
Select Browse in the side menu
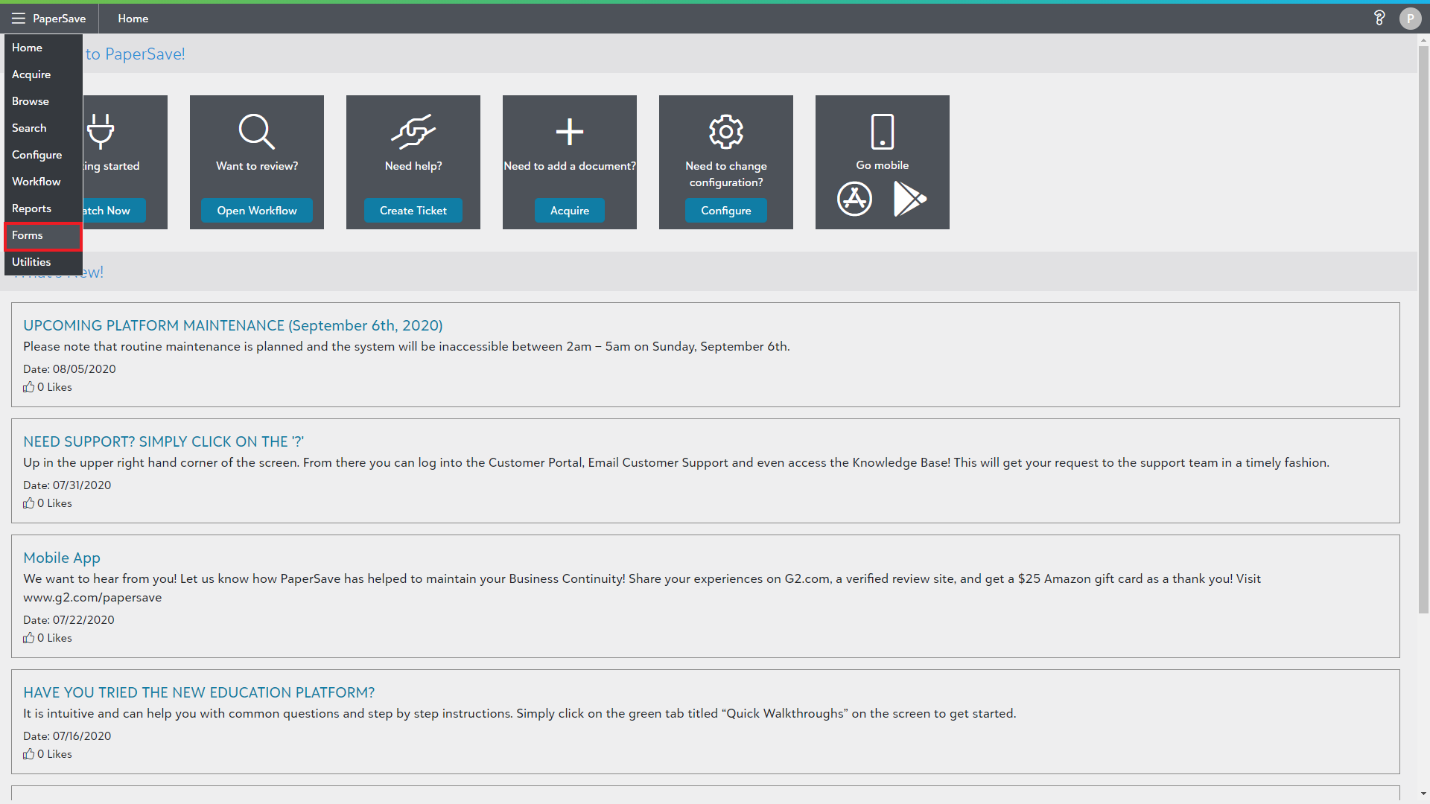coord(43,101)
